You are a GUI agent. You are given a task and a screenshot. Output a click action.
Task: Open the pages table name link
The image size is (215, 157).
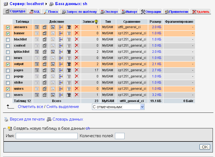tap(18, 70)
